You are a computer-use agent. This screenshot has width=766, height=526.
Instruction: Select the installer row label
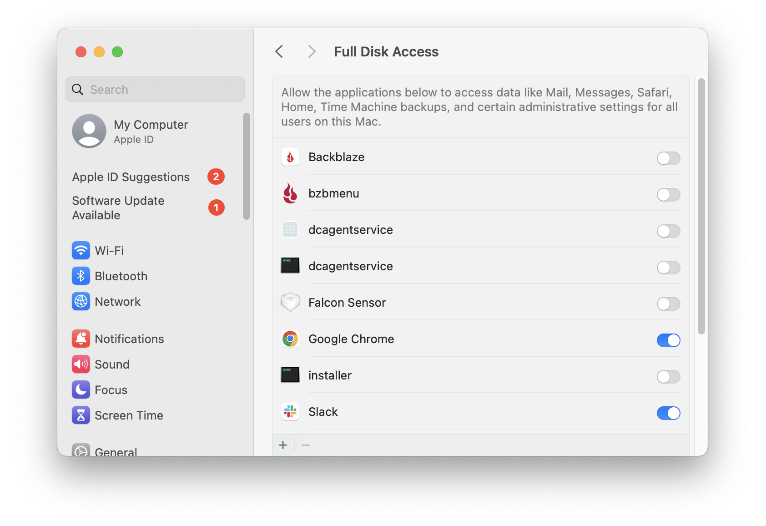[x=330, y=375]
